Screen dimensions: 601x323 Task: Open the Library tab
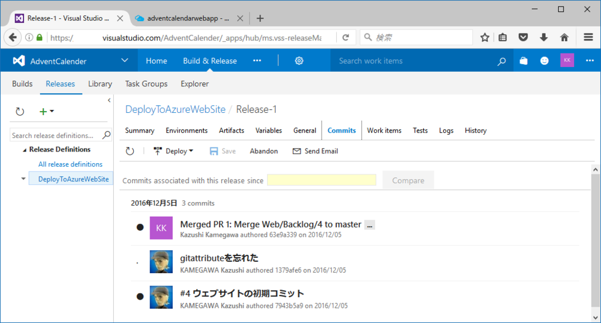[x=100, y=83]
